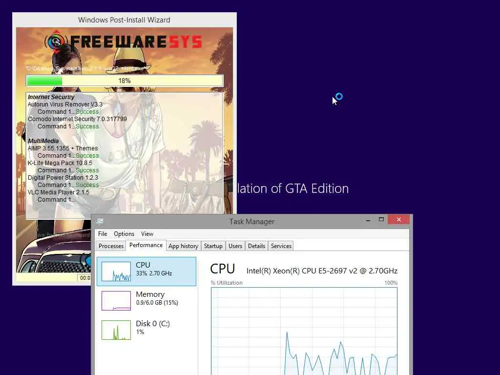Open the Details tab
The width and height of the screenshot is (500, 375).
257,246
